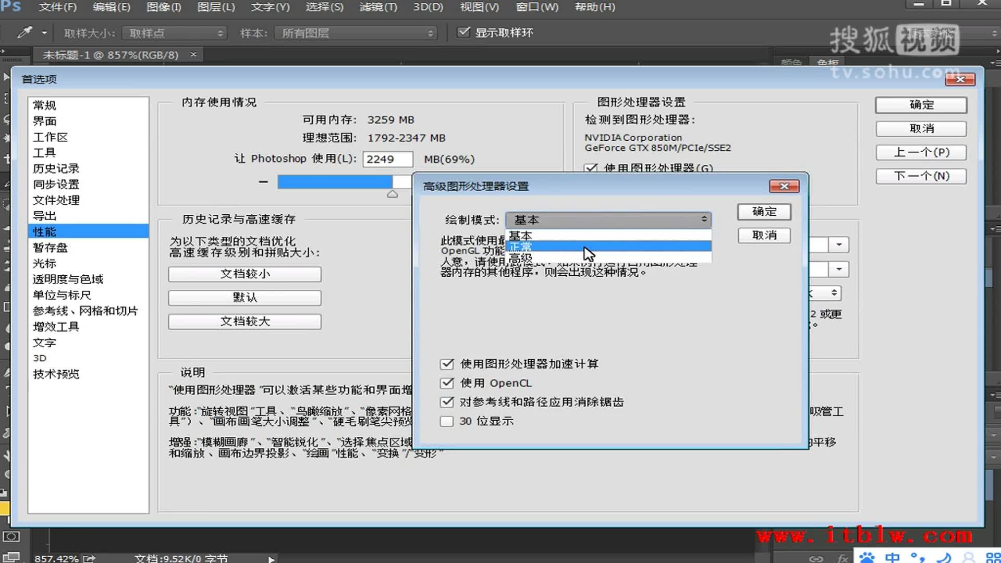Click the Eyedropper tool icon in options bar
This screenshot has height=563, width=1001.
pos(24,33)
